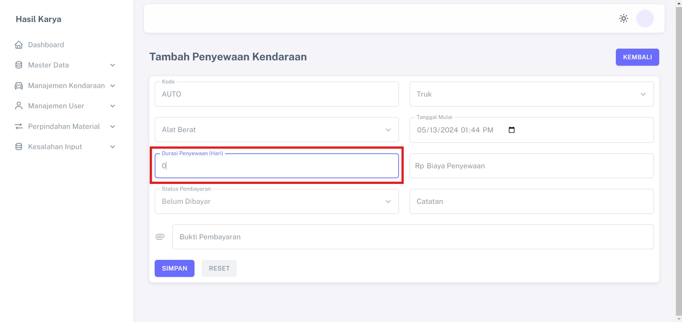Click the Manajemen Kendaraan car icon
Viewport: 682px width, 322px height.
(19, 86)
